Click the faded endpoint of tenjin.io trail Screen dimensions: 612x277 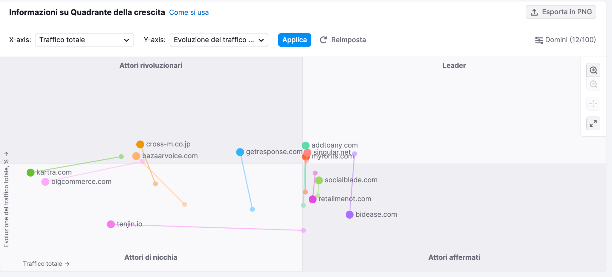click(304, 230)
